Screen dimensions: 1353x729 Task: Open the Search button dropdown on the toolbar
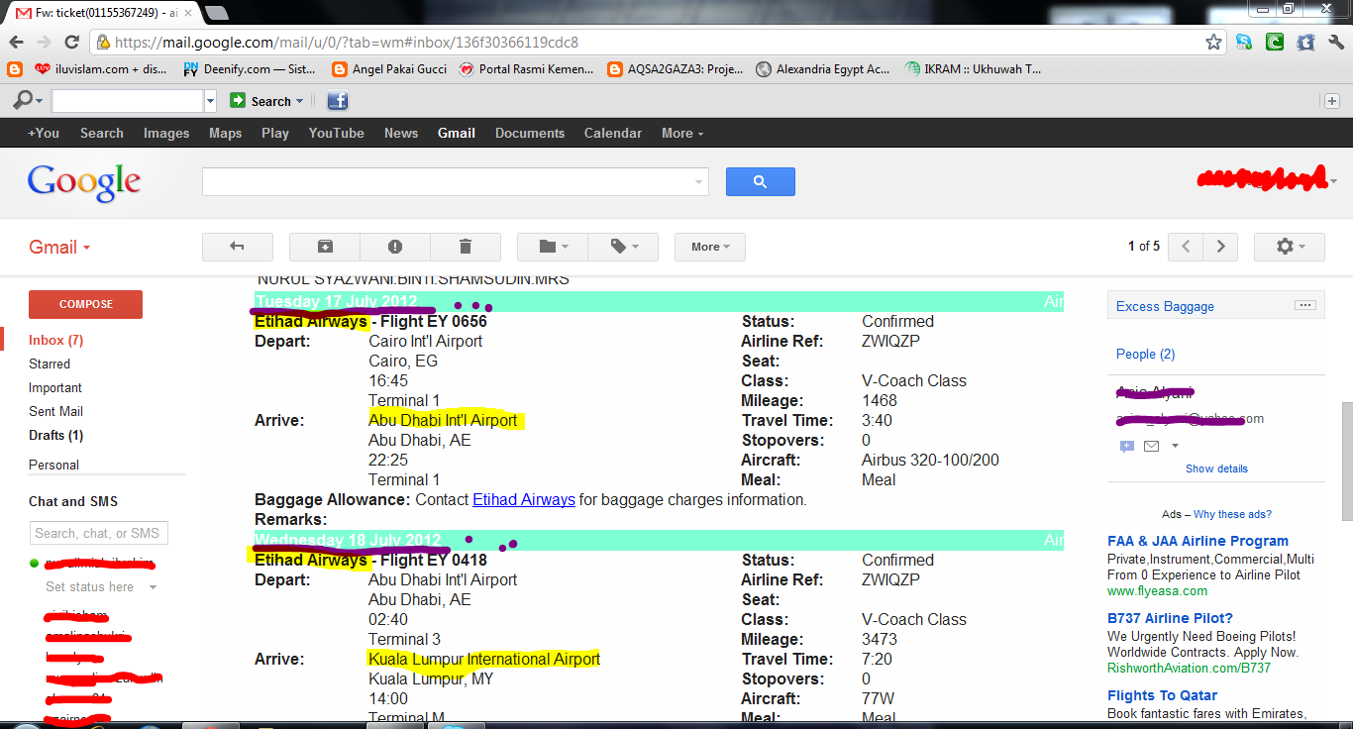point(299,101)
